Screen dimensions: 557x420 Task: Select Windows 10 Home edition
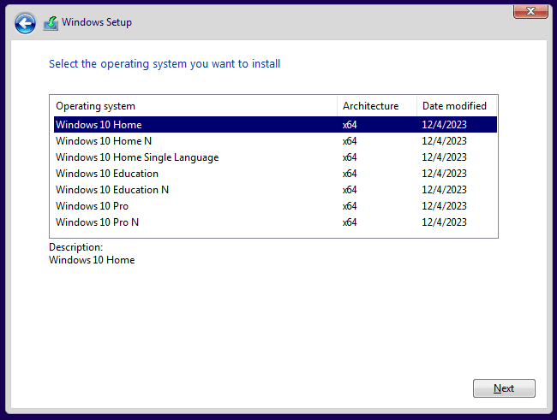(275, 125)
